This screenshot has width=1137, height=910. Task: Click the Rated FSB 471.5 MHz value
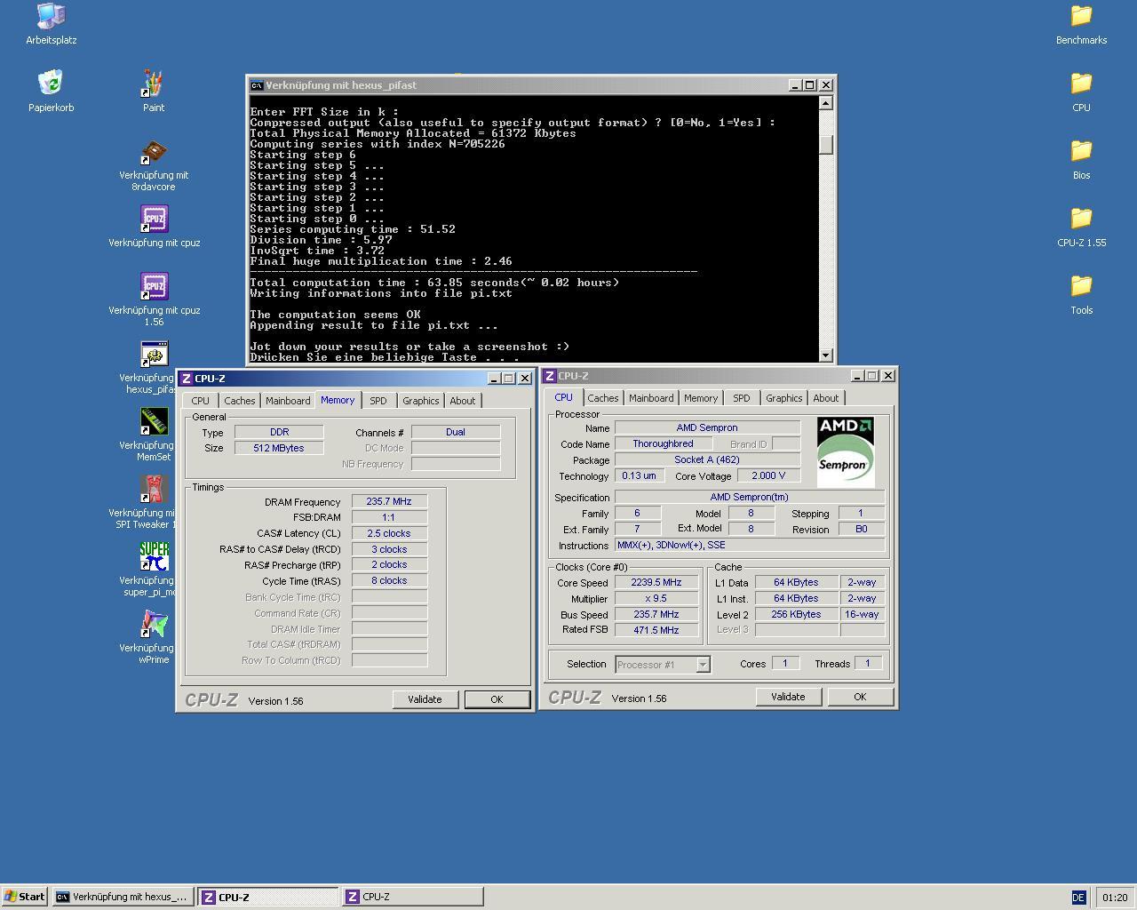[656, 630]
